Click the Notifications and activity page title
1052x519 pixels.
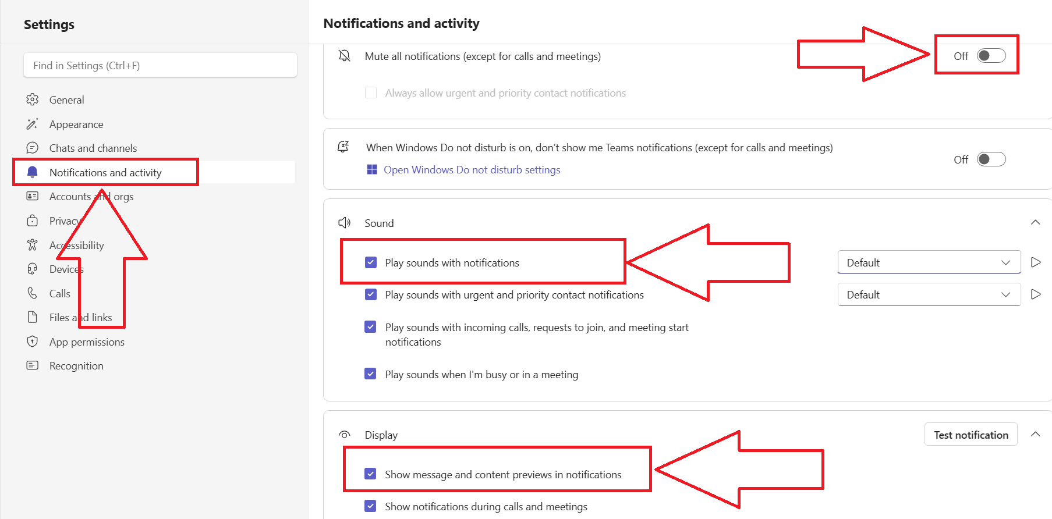401,23
